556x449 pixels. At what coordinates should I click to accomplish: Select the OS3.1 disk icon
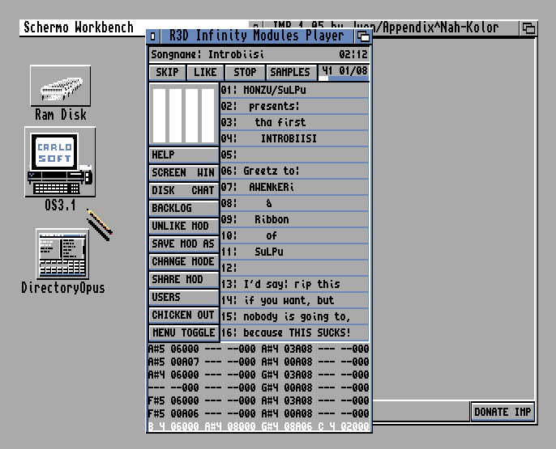59,163
